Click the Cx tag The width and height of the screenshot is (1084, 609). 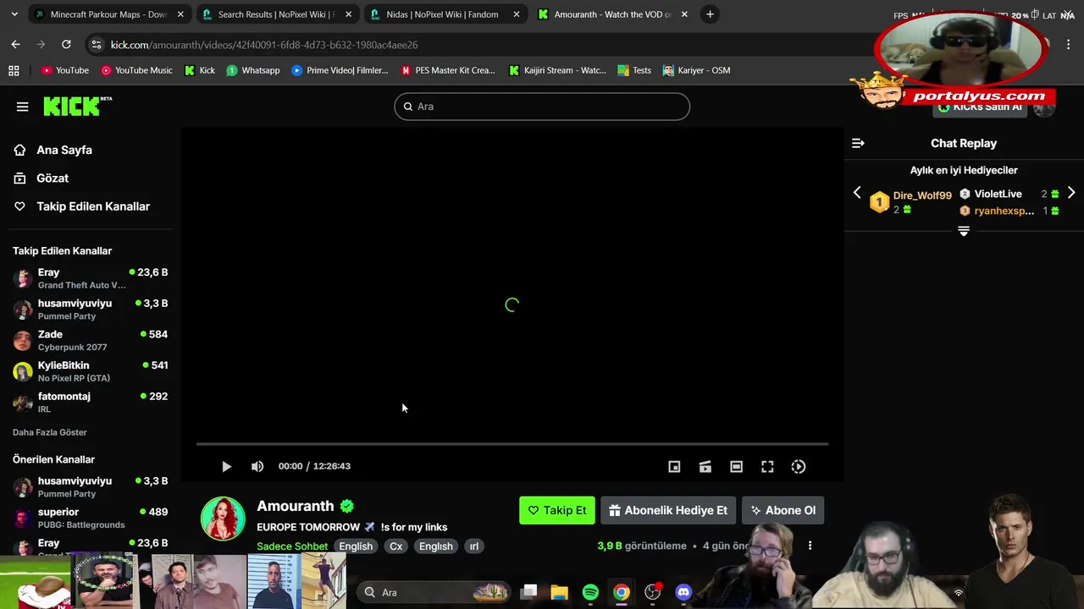click(395, 546)
